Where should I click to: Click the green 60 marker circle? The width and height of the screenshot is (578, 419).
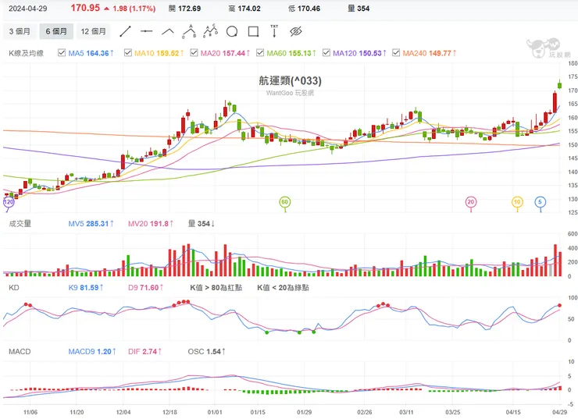[x=285, y=201]
